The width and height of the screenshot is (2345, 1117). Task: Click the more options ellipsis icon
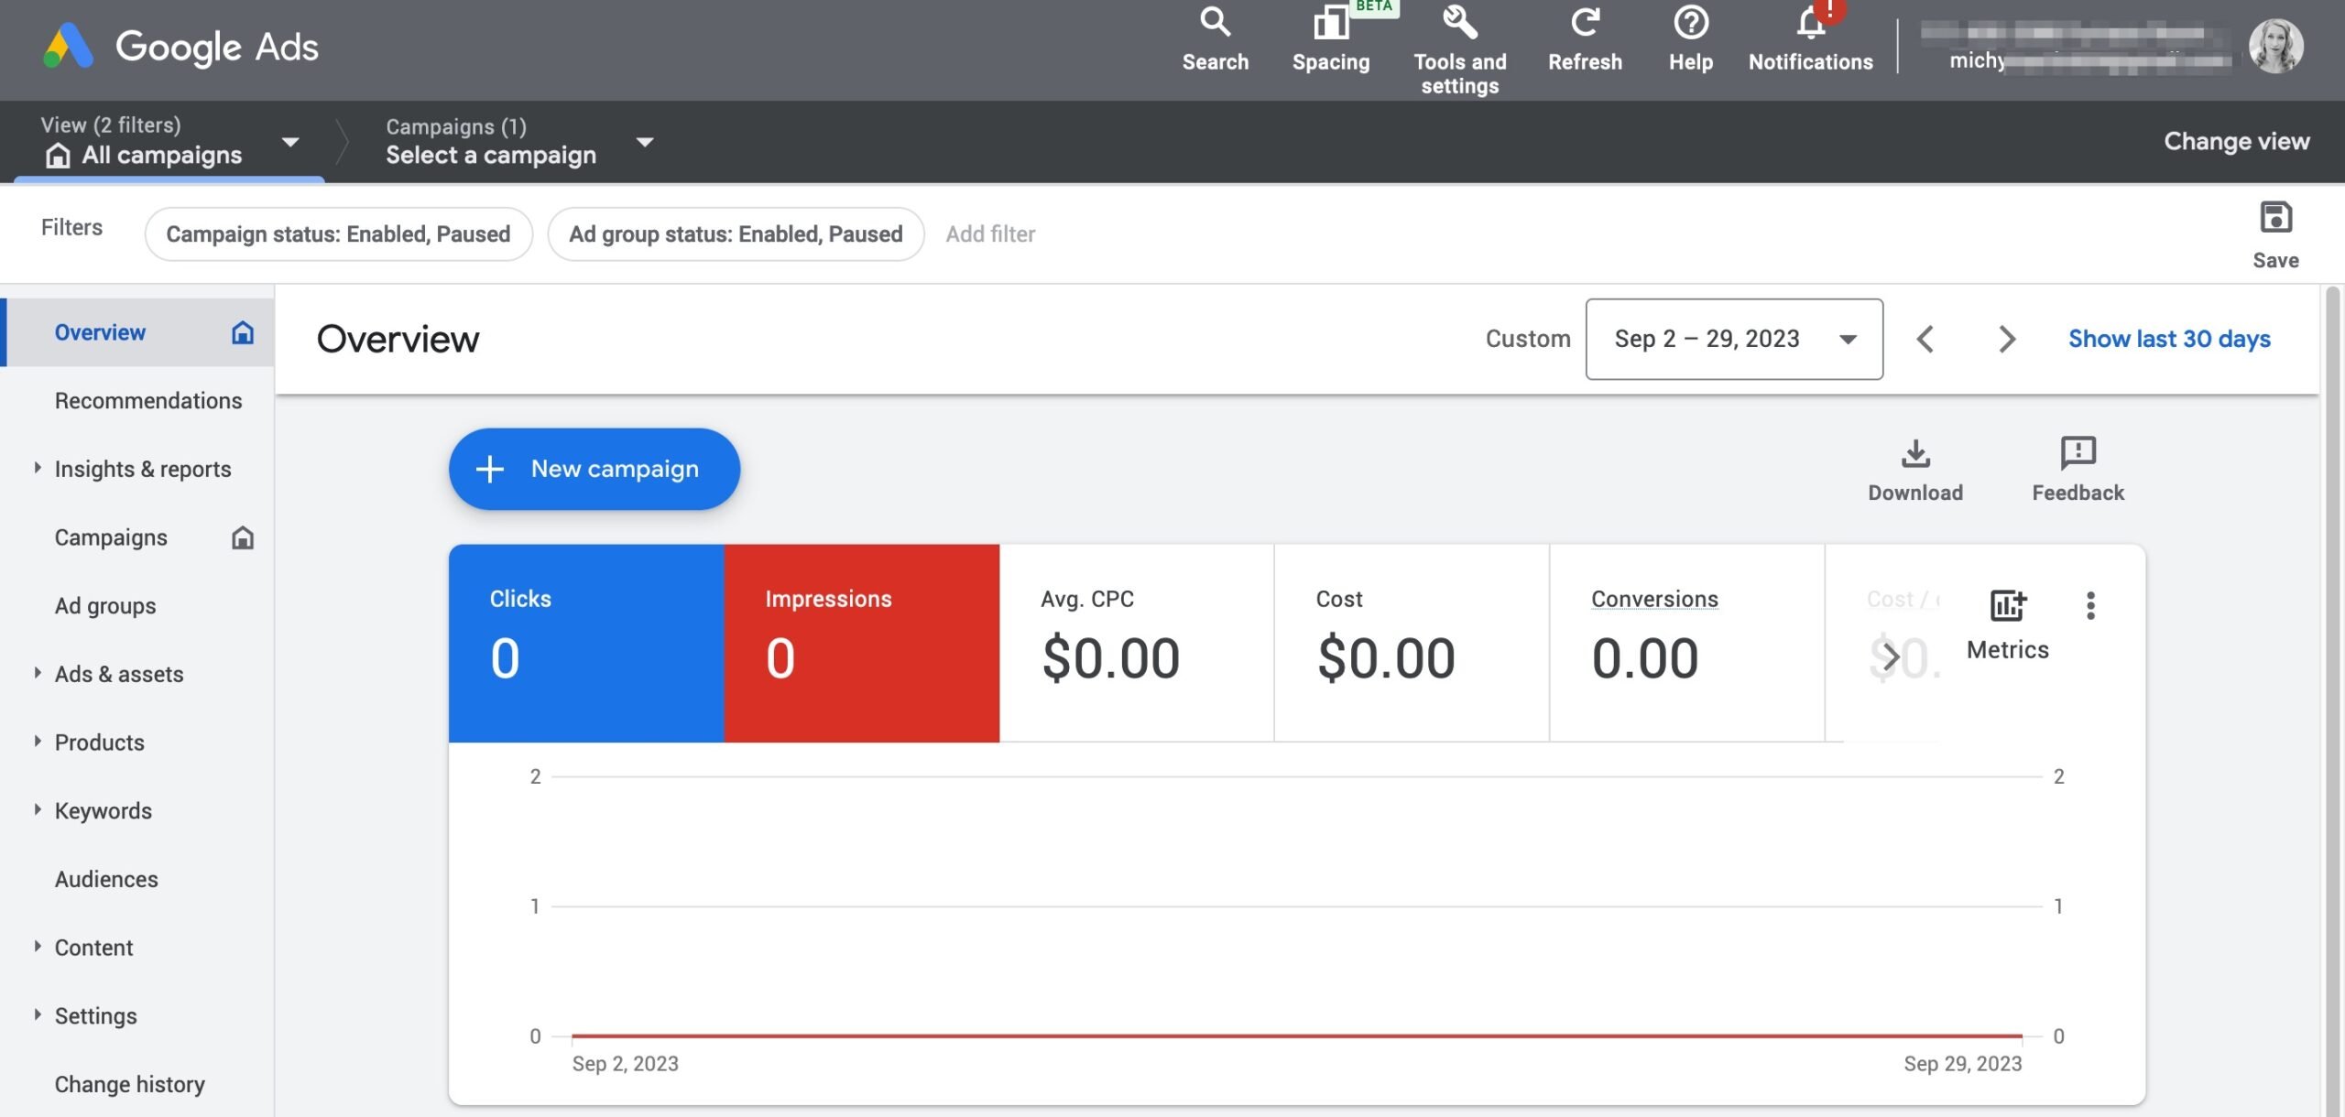pos(2092,605)
